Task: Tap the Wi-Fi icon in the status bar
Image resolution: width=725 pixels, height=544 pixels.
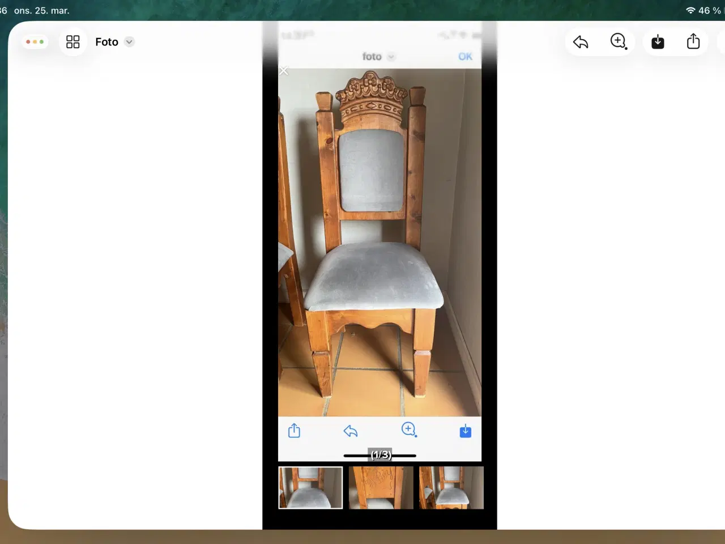Action: 690,10
